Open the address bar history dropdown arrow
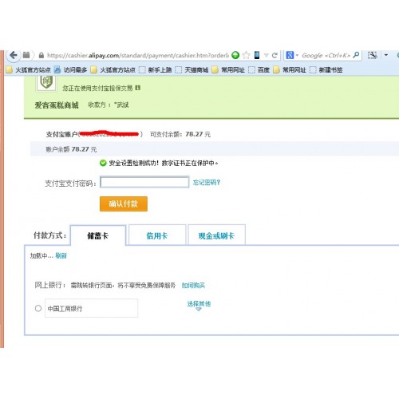Viewport: 399px width, 399px height. pos(267,55)
